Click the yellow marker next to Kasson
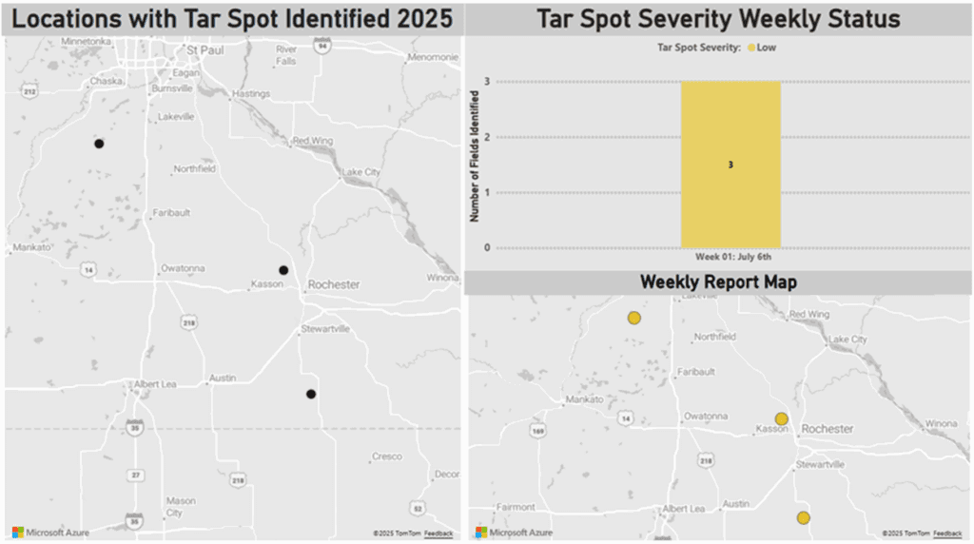 tap(782, 419)
